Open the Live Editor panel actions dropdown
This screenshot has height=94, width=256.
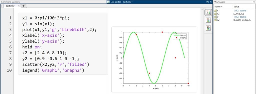tap(208, 2)
